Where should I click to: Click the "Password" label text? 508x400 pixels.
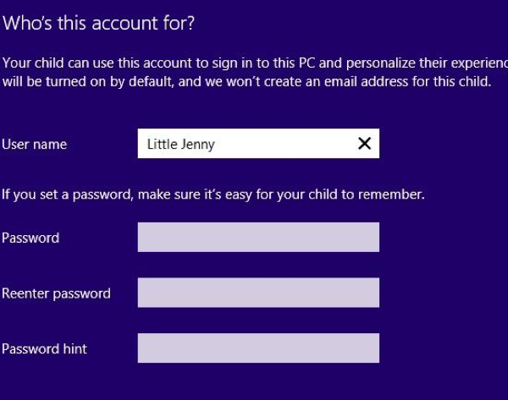30,238
